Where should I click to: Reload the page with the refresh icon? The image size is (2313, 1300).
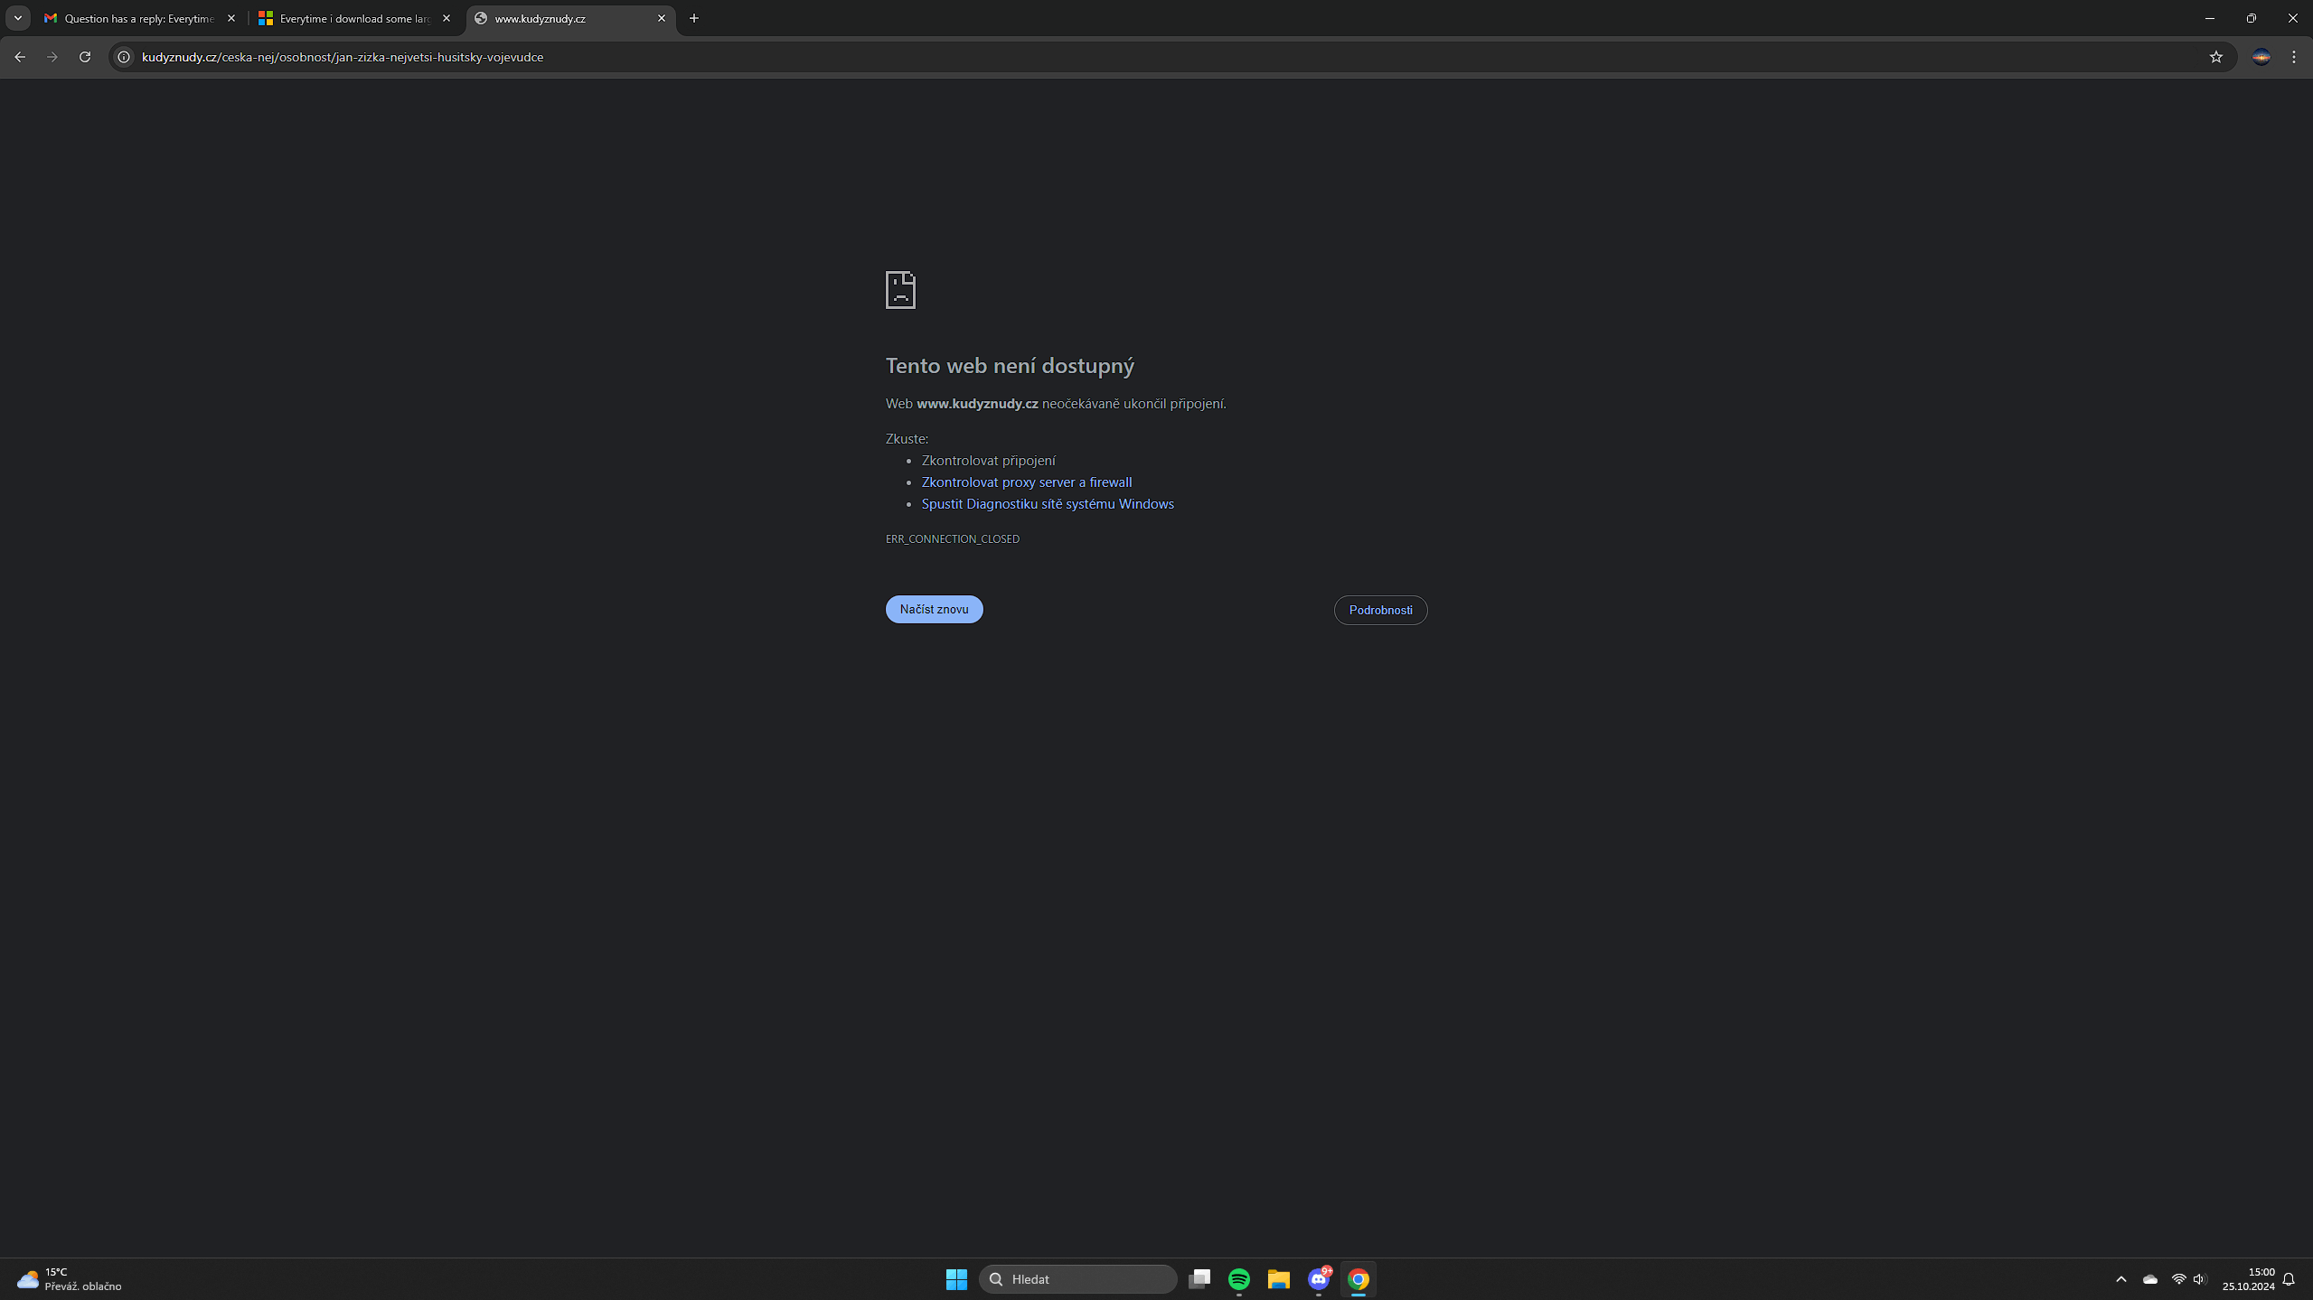click(x=85, y=57)
